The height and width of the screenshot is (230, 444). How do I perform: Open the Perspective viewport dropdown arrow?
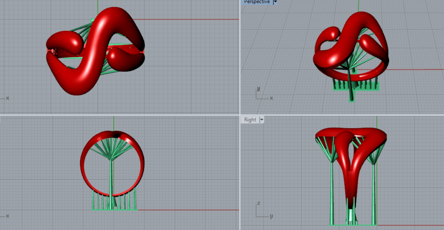pos(275,2)
